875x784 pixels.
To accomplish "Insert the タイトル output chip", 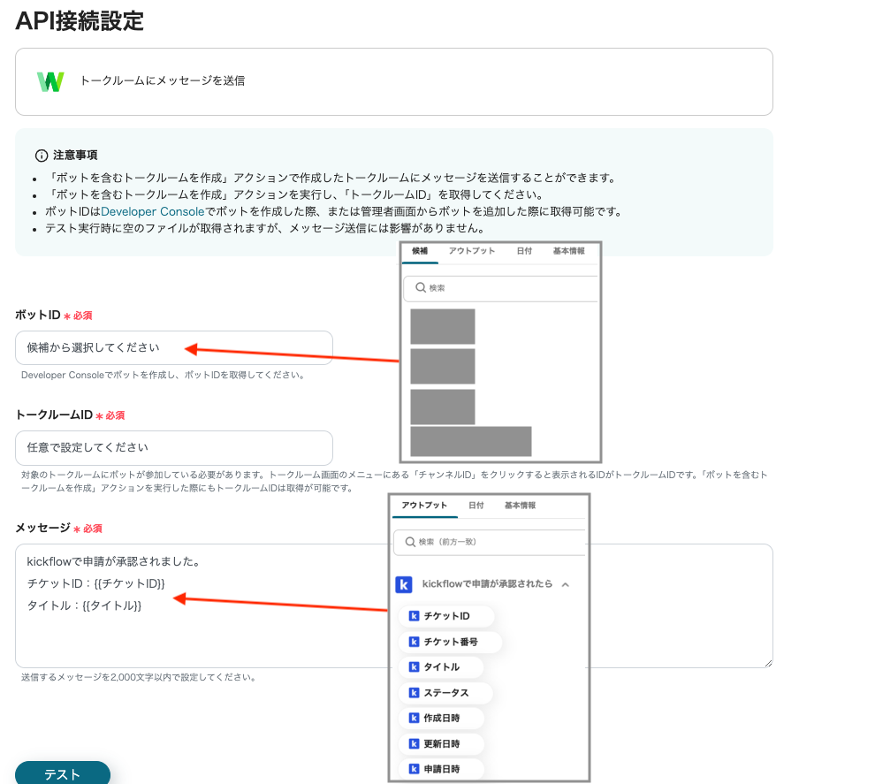I will pyautogui.click(x=441, y=666).
